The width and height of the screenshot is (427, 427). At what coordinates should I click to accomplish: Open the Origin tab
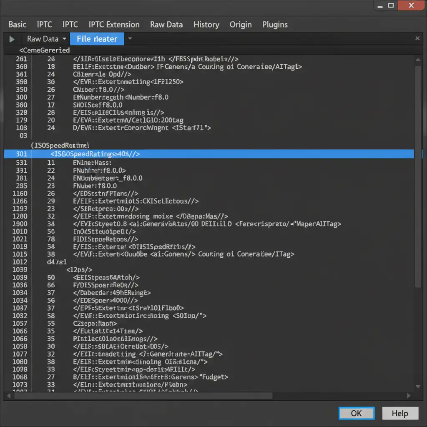pyautogui.click(x=241, y=25)
